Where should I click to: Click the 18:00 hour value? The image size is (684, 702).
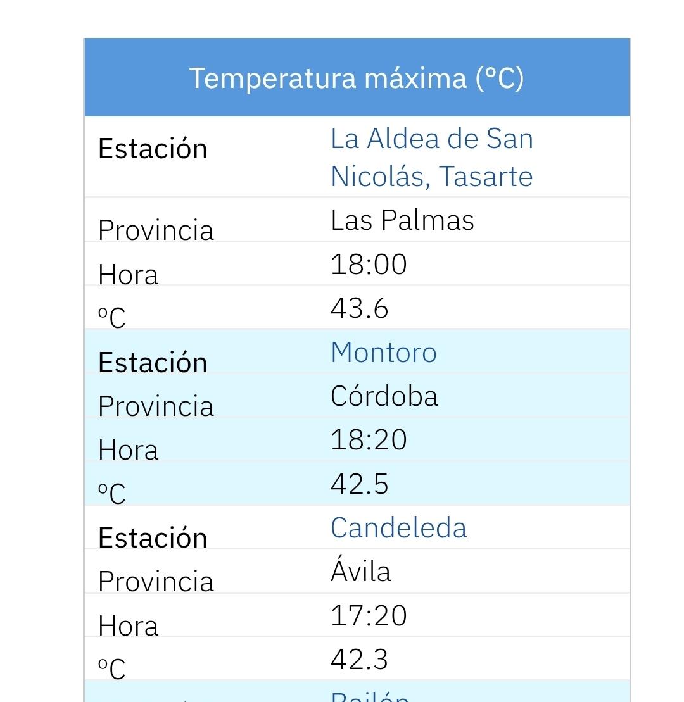[x=369, y=265]
